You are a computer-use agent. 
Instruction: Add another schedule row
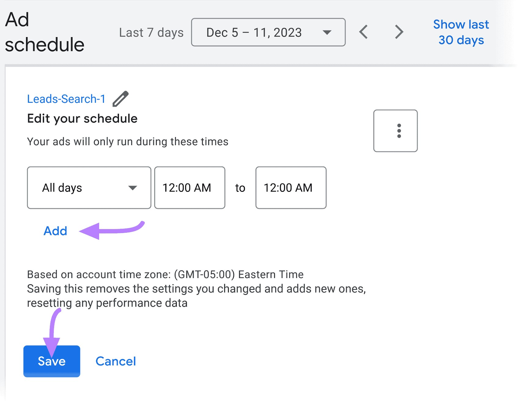pos(55,231)
